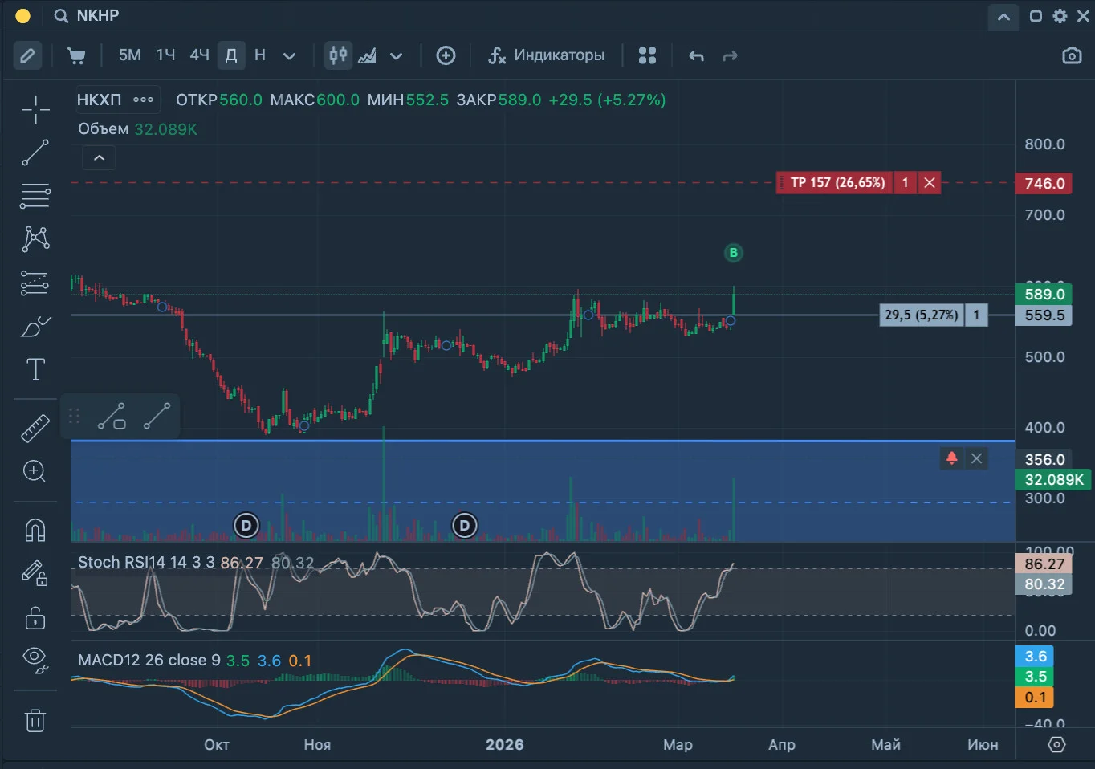Click the first D dividend marker
1095x769 pixels.
pyautogui.click(x=246, y=526)
